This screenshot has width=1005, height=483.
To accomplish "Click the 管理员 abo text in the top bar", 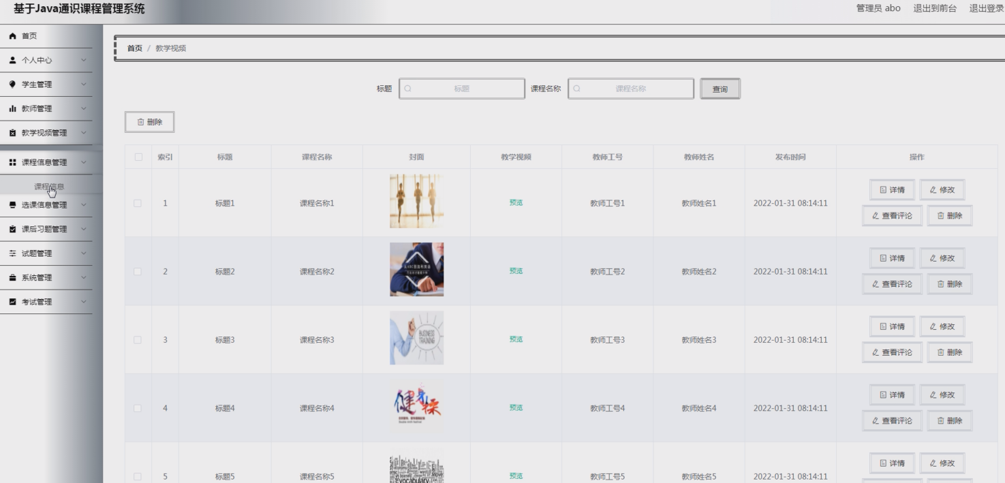I will point(878,8).
